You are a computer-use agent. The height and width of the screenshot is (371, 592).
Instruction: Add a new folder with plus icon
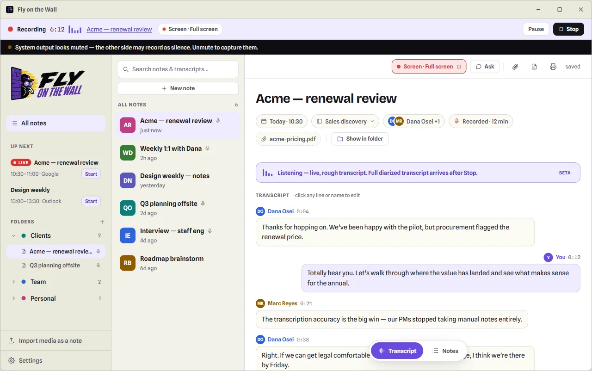(102, 222)
